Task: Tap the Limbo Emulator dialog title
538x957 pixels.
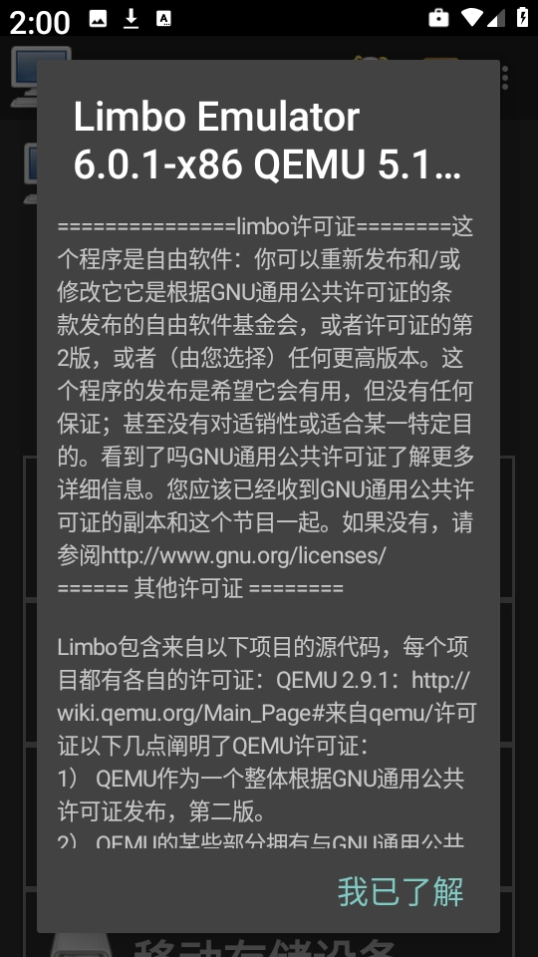Action: (x=267, y=140)
